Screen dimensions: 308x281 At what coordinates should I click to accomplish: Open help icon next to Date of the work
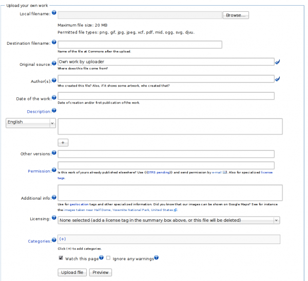tap(54, 97)
